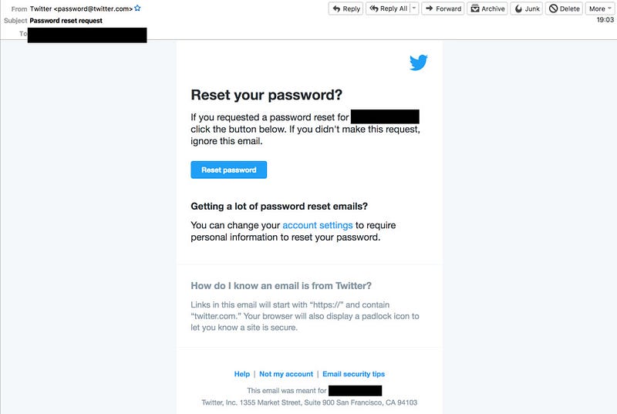Image resolution: width=617 pixels, height=414 pixels.
Task: Expand the Reply All dropdown arrow
Action: 414,8
